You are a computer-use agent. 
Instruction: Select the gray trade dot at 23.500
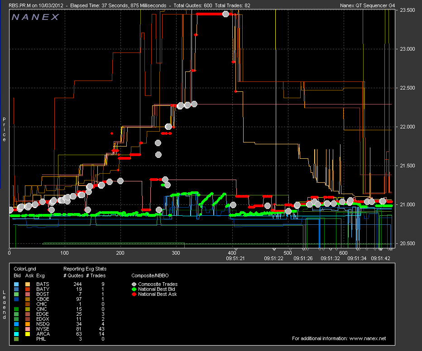[225, 14]
